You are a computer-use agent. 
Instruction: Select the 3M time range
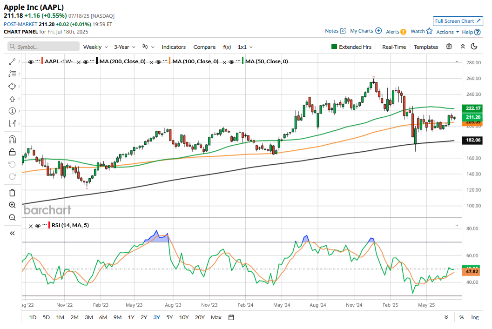click(x=89, y=317)
